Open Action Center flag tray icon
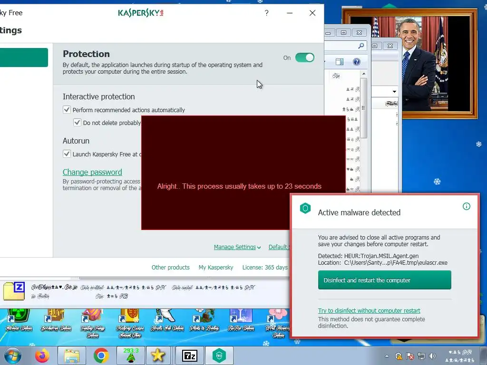 coord(410,356)
